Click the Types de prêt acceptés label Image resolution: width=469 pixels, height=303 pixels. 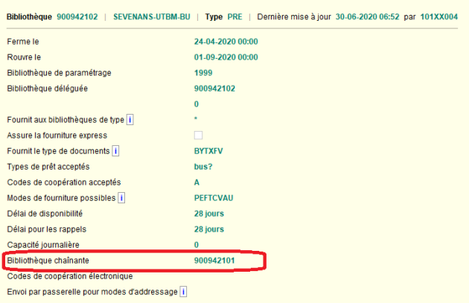coord(48,167)
